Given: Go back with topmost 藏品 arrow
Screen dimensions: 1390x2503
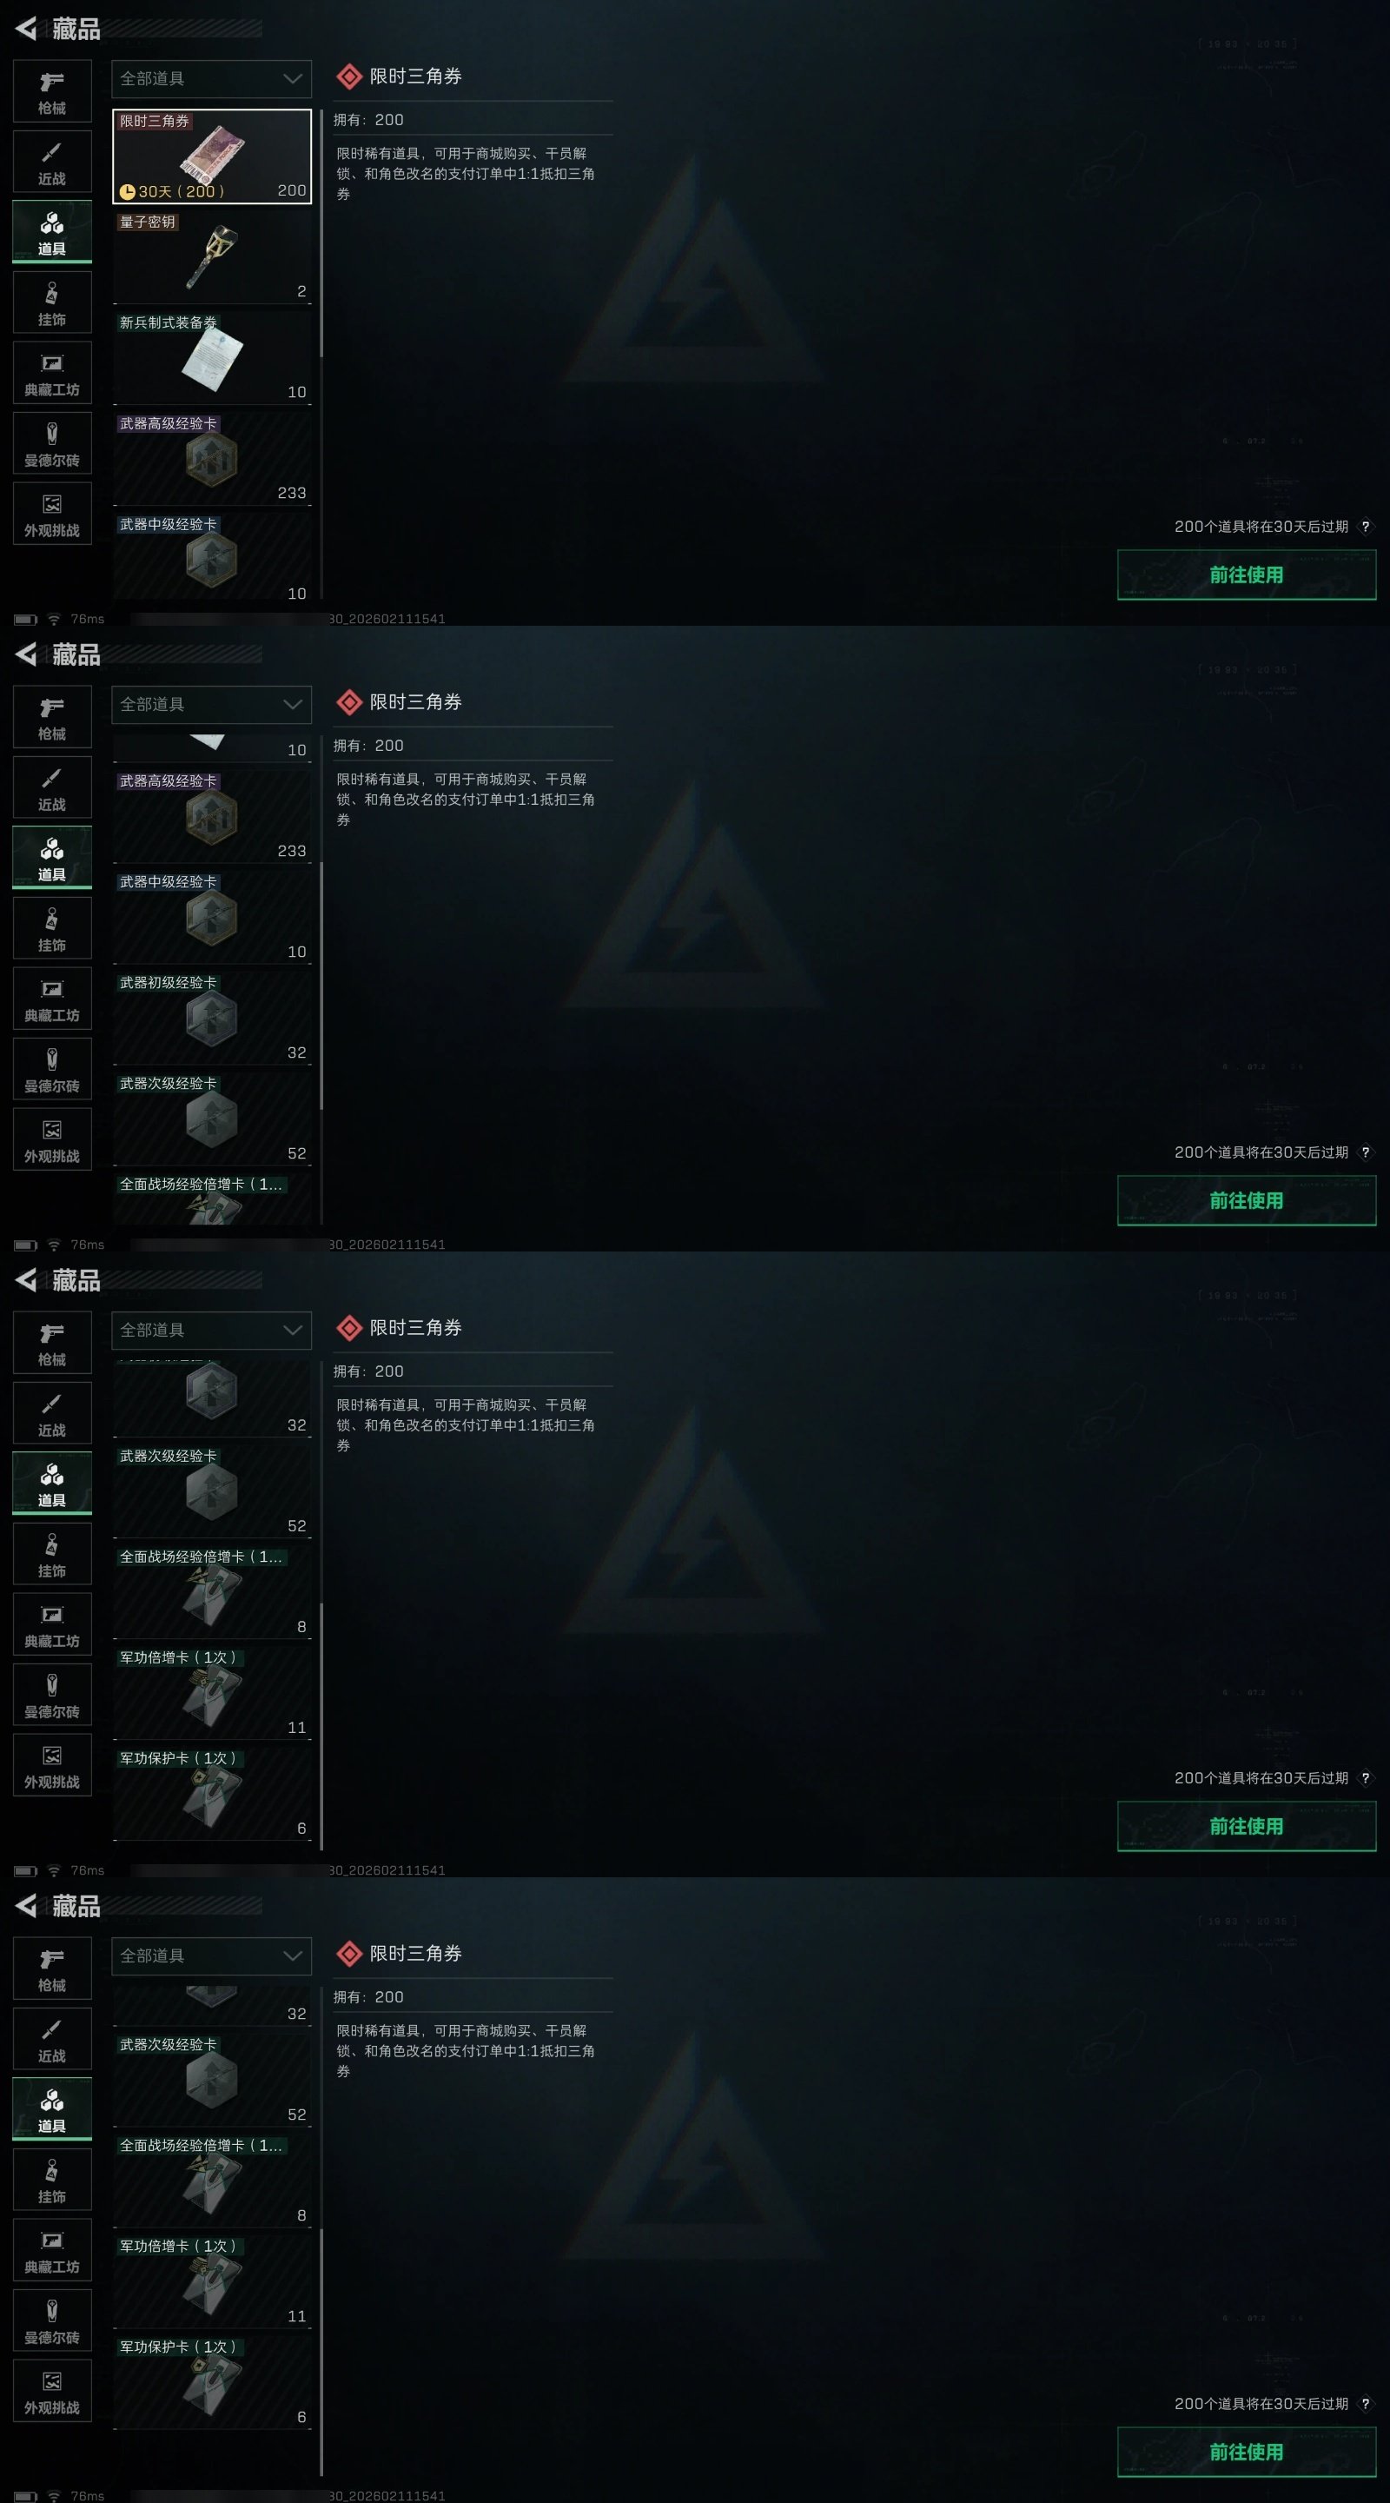Looking at the screenshot, I should [x=27, y=30].
